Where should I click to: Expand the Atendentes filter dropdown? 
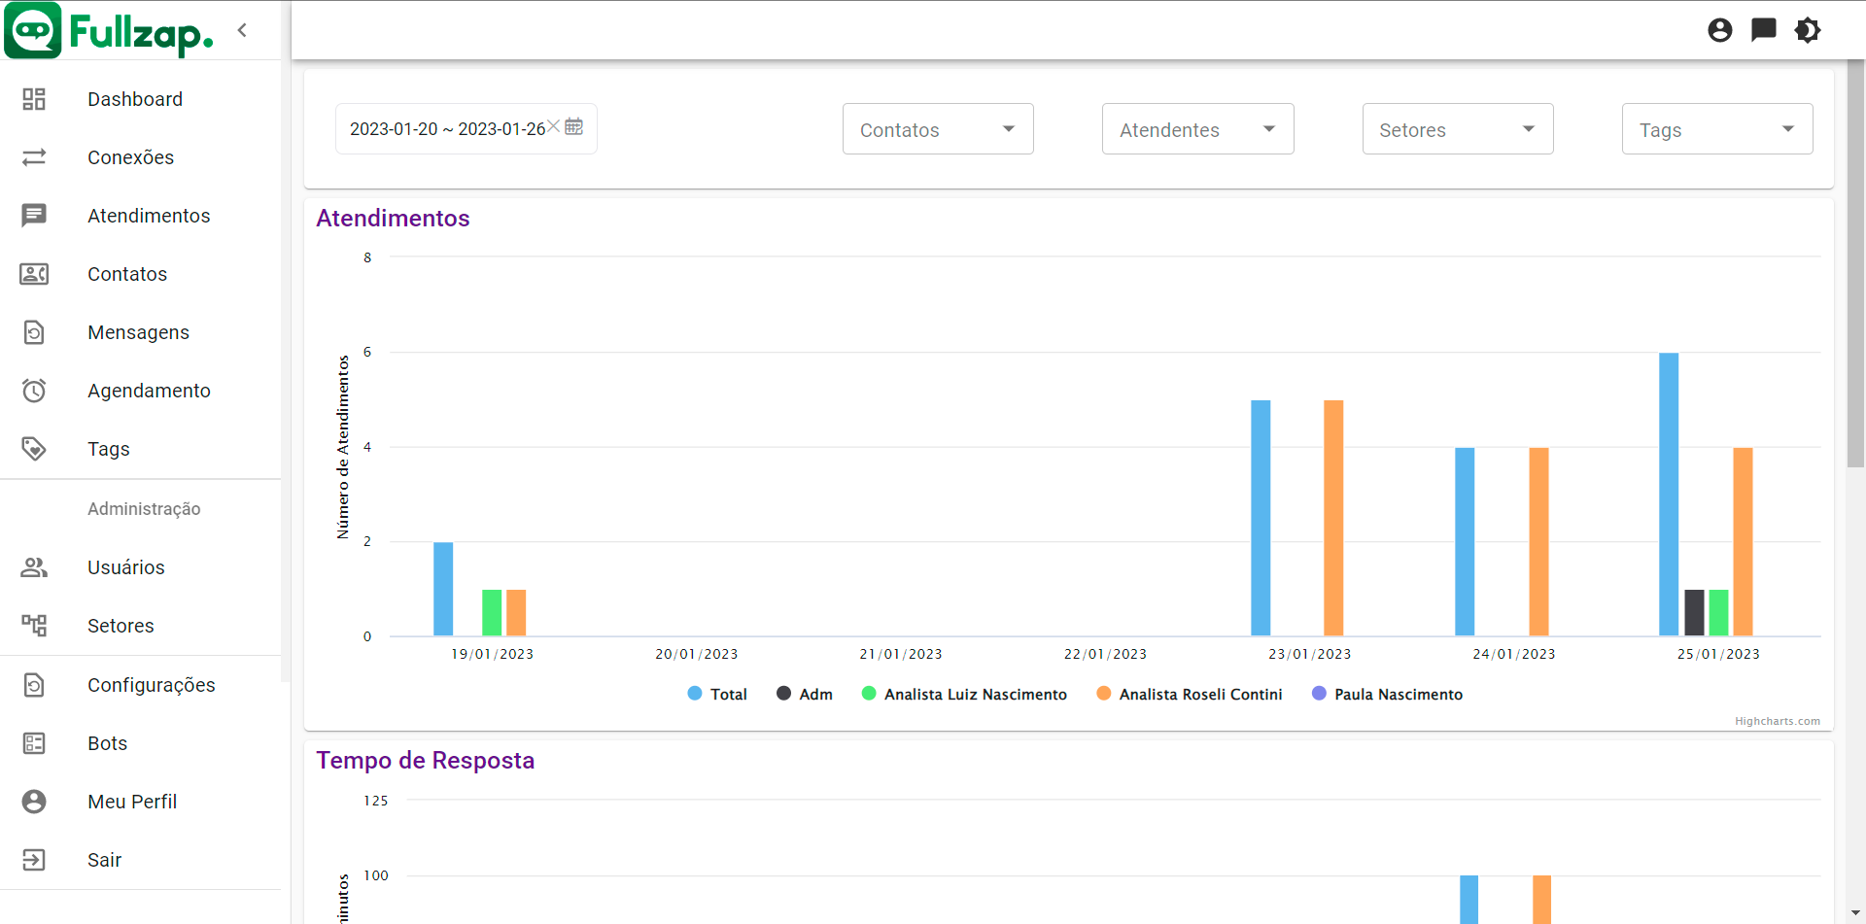coord(1197,129)
